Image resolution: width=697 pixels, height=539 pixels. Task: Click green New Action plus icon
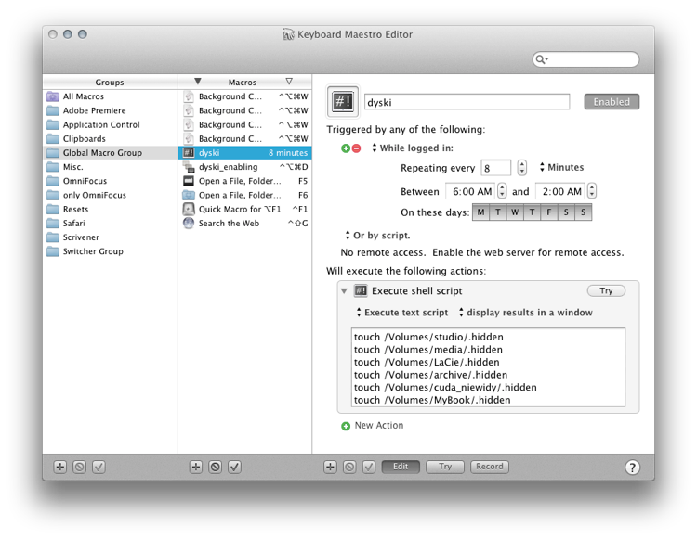(x=346, y=426)
